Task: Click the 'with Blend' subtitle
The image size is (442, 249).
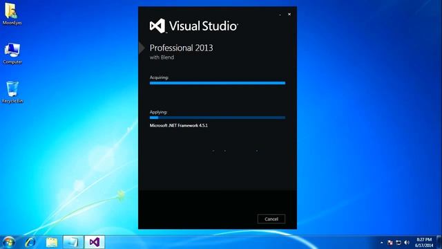Action: 162,57
